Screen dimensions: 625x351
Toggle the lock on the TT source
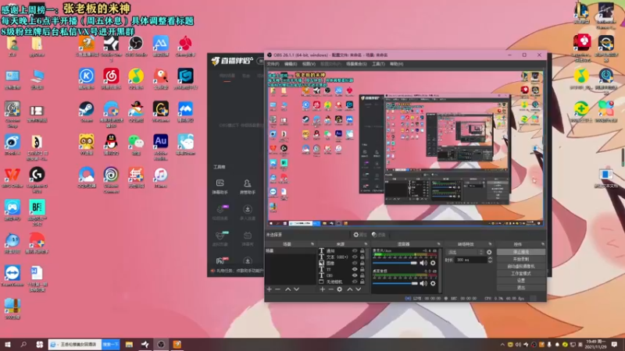(362, 269)
